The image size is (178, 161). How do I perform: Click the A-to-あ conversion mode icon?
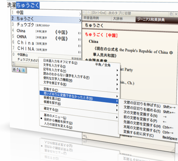click(19, 70)
